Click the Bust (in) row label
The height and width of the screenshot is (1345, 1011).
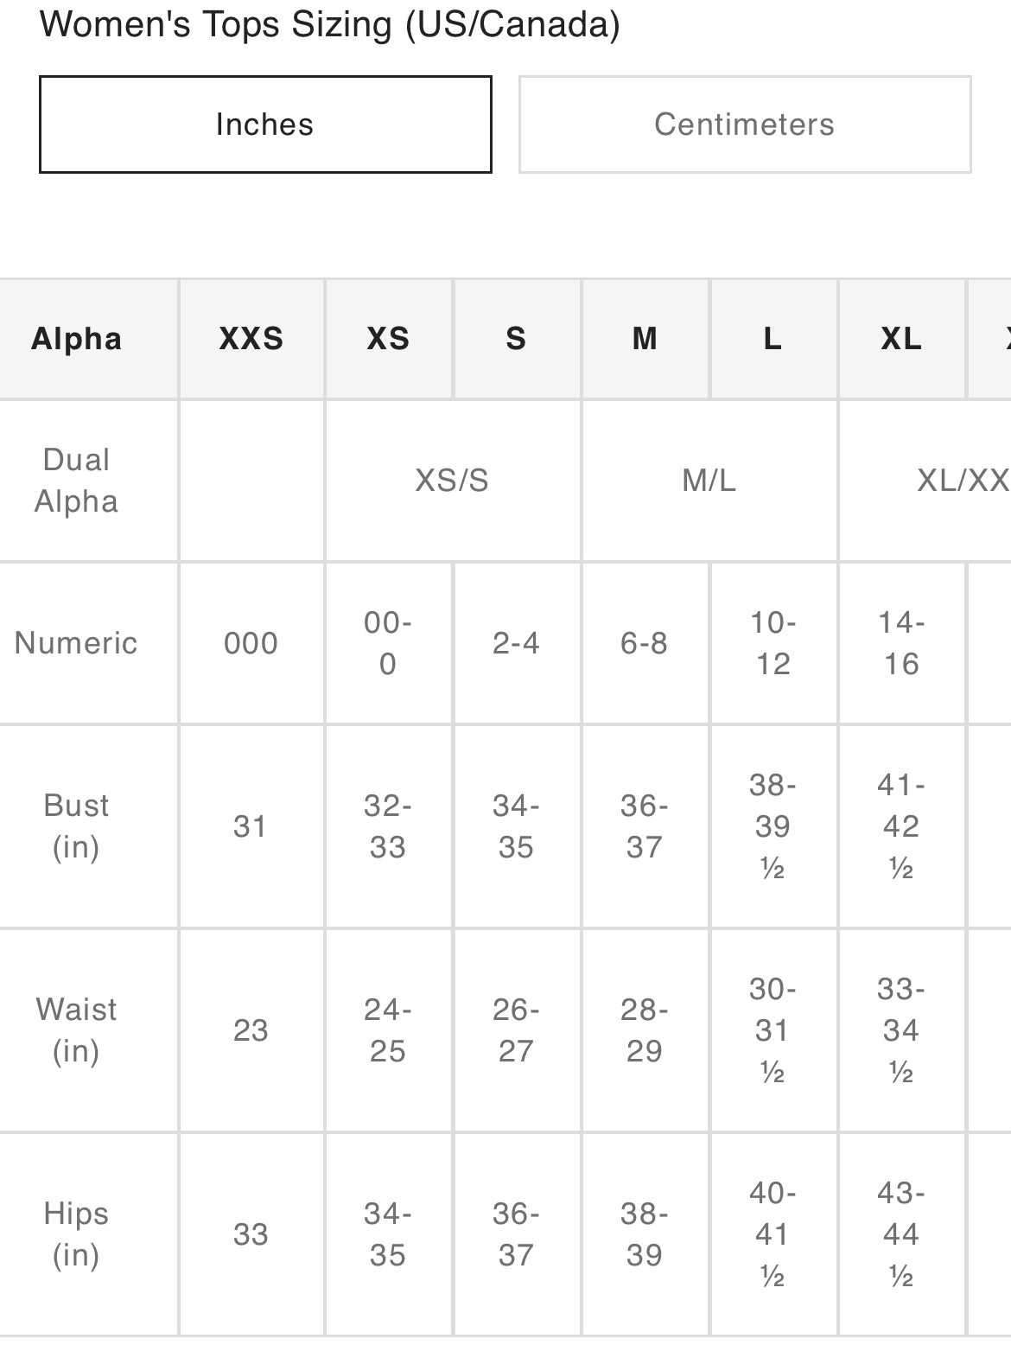pyautogui.click(x=76, y=826)
